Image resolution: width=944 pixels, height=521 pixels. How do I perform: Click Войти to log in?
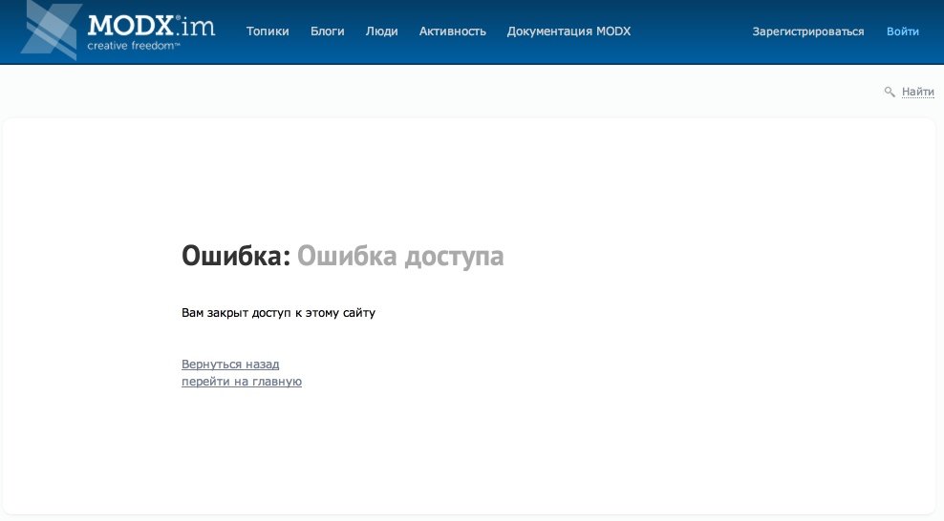903,31
